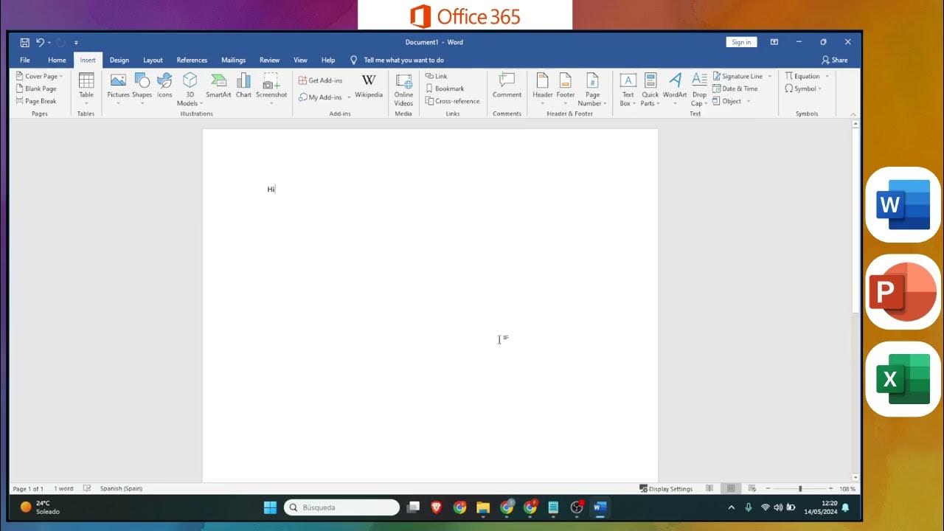Image resolution: width=944 pixels, height=531 pixels.
Task: Open the Table insert grid
Action: tap(86, 88)
